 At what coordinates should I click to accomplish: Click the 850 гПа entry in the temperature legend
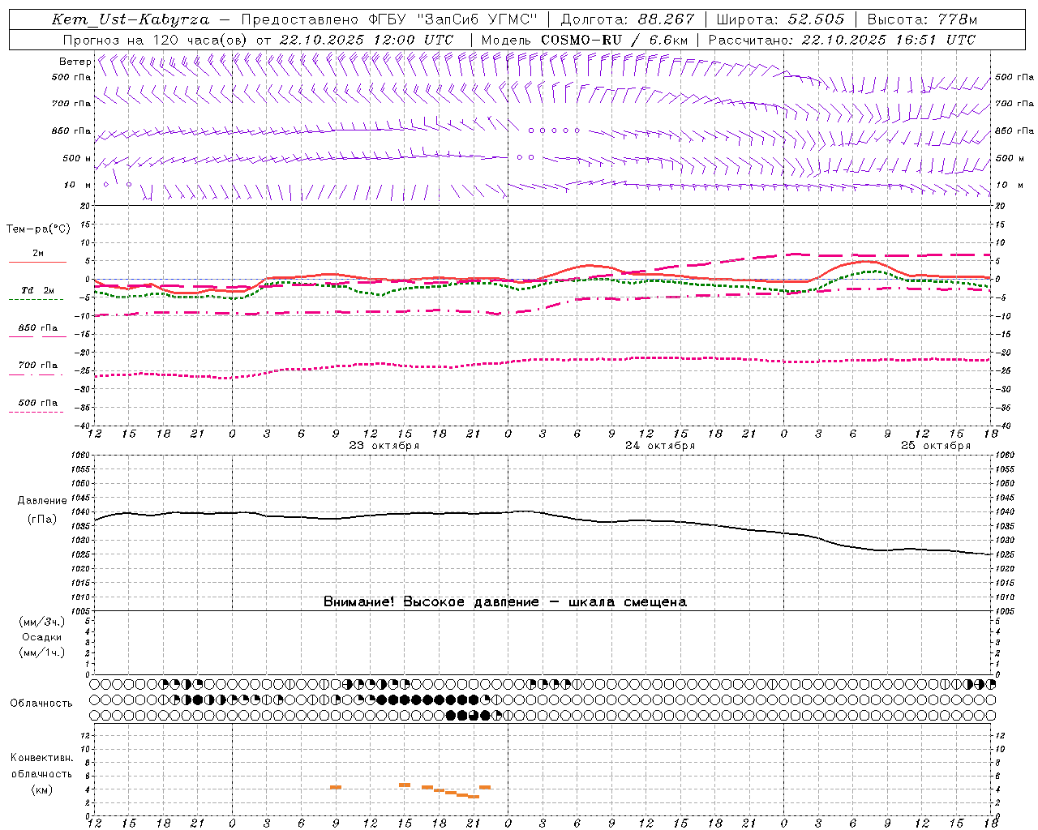click(38, 328)
